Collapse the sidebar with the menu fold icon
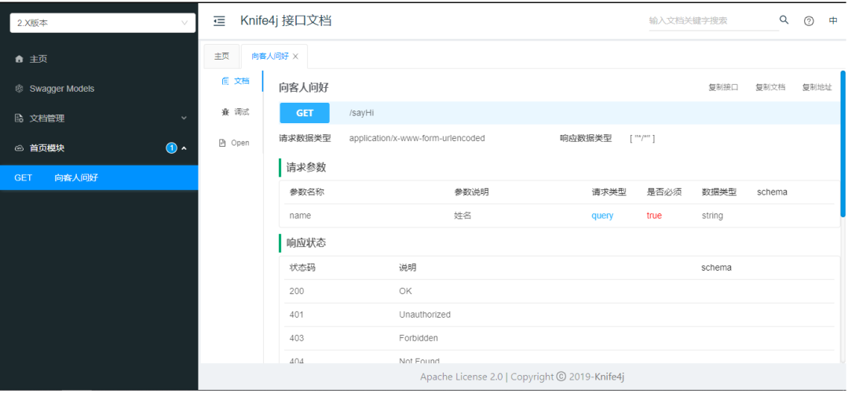The width and height of the screenshot is (848, 393). [x=219, y=21]
